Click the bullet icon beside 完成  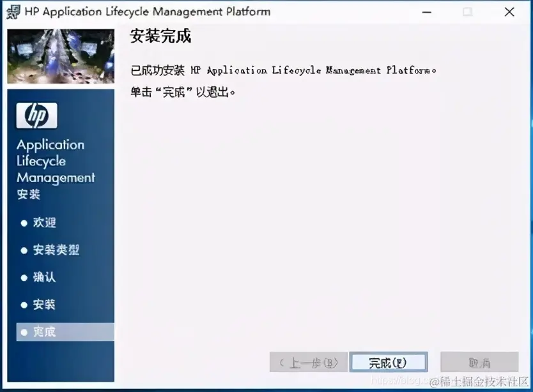click(x=24, y=332)
